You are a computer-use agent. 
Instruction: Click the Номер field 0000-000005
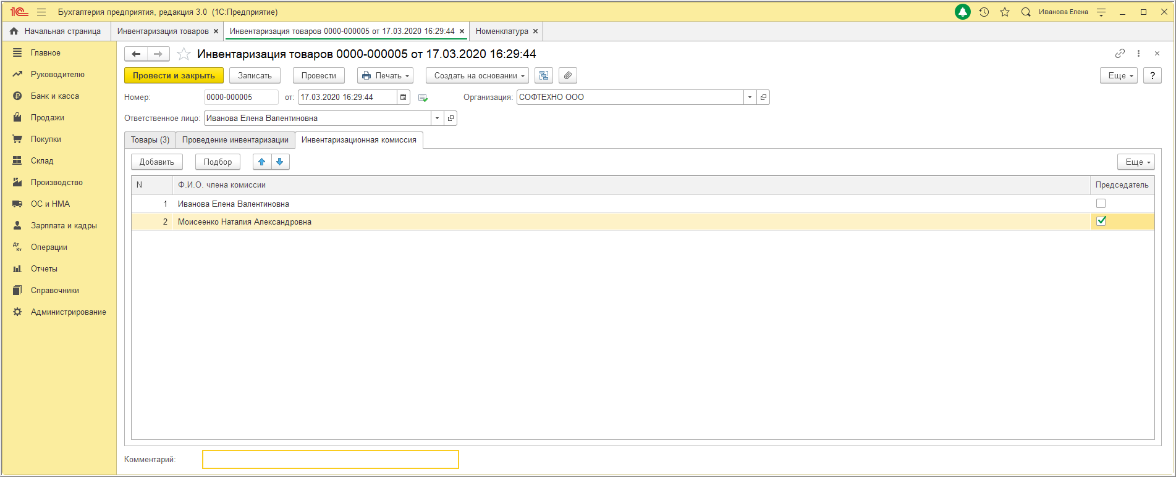coord(241,97)
